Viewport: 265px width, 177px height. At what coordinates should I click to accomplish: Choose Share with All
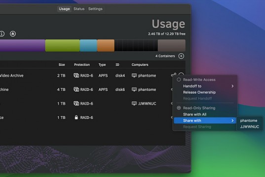(195, 115)
